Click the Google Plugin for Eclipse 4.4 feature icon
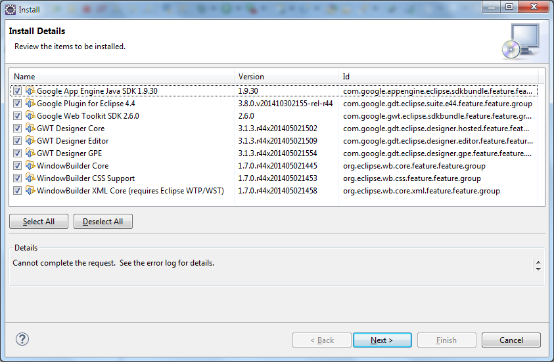 pyautogui.click(x=30, y=103)
